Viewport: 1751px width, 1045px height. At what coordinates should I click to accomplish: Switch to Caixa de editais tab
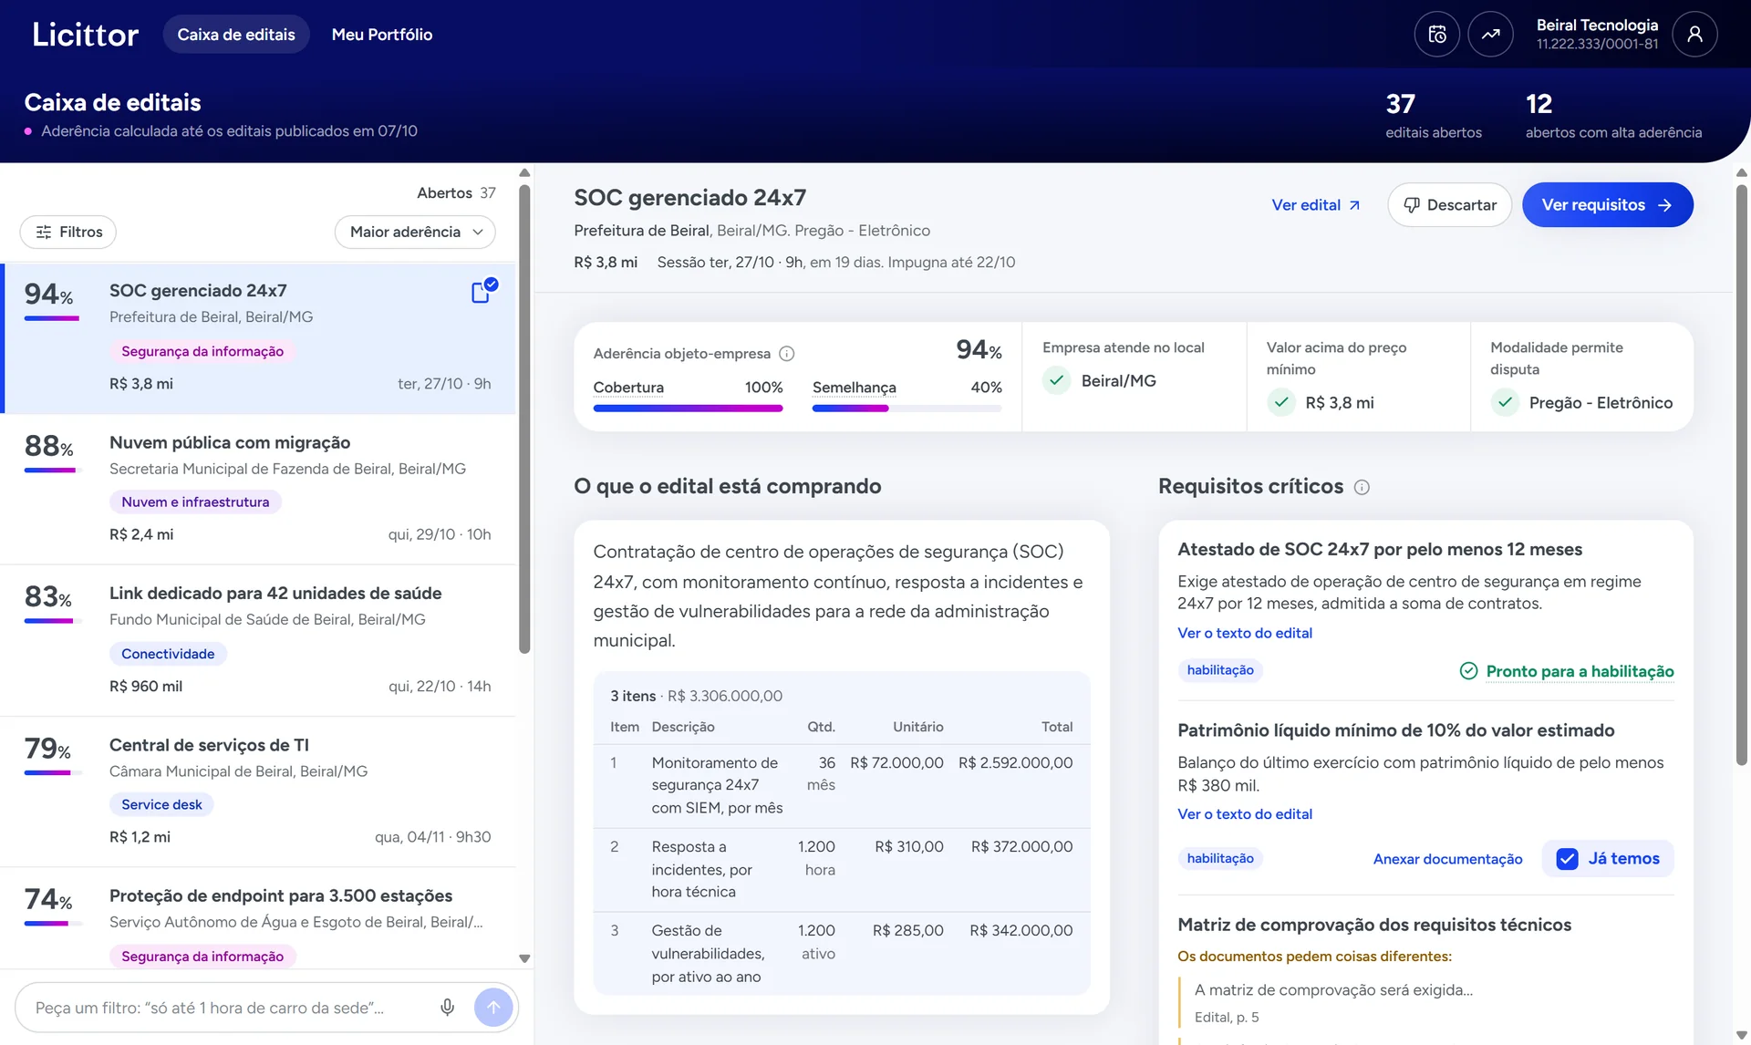236,35
